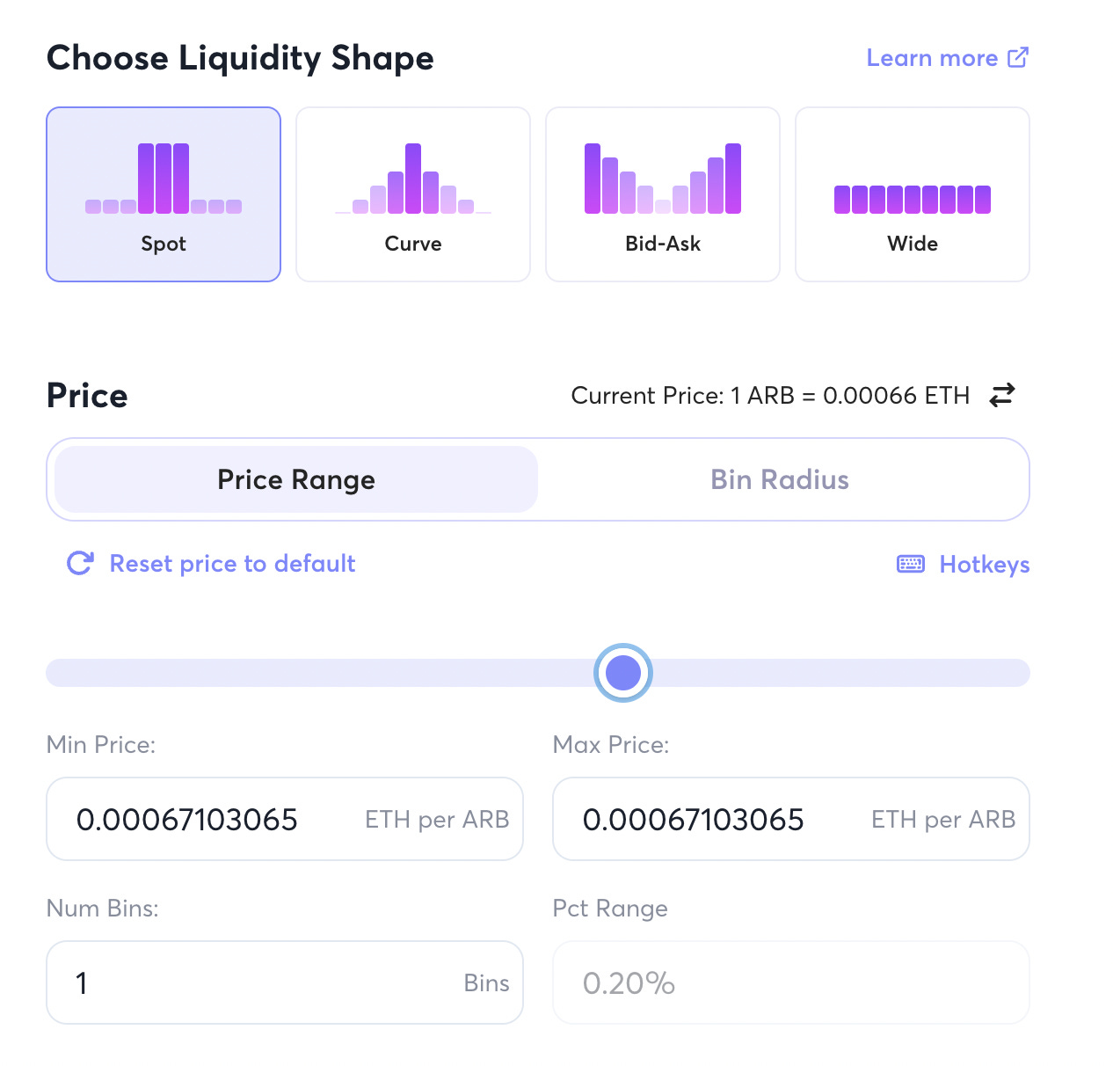Click the price range slider handle
Viewport: 1113px width, 1066px height.
click(x=622, y=672)
